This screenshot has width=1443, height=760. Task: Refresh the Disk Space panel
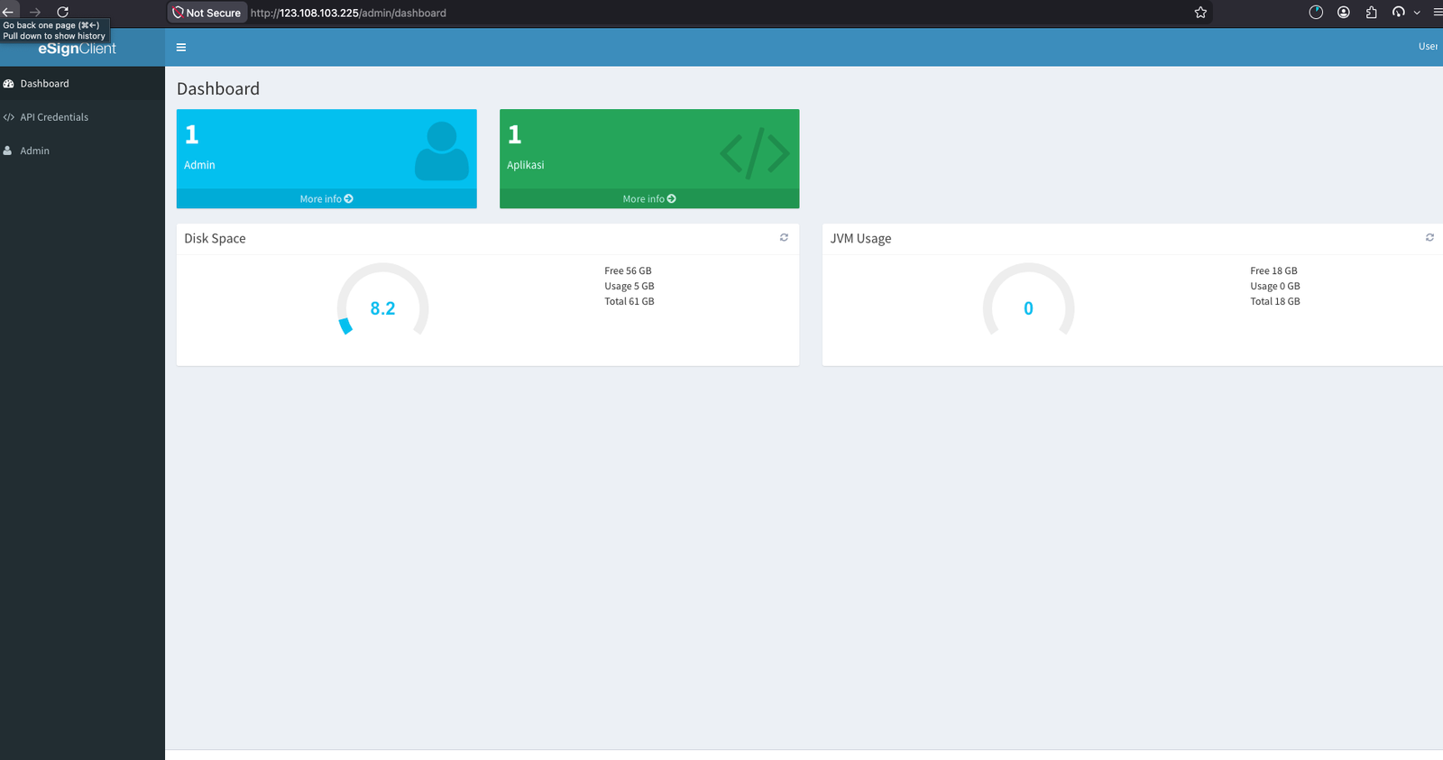click(x=784, y=238)
